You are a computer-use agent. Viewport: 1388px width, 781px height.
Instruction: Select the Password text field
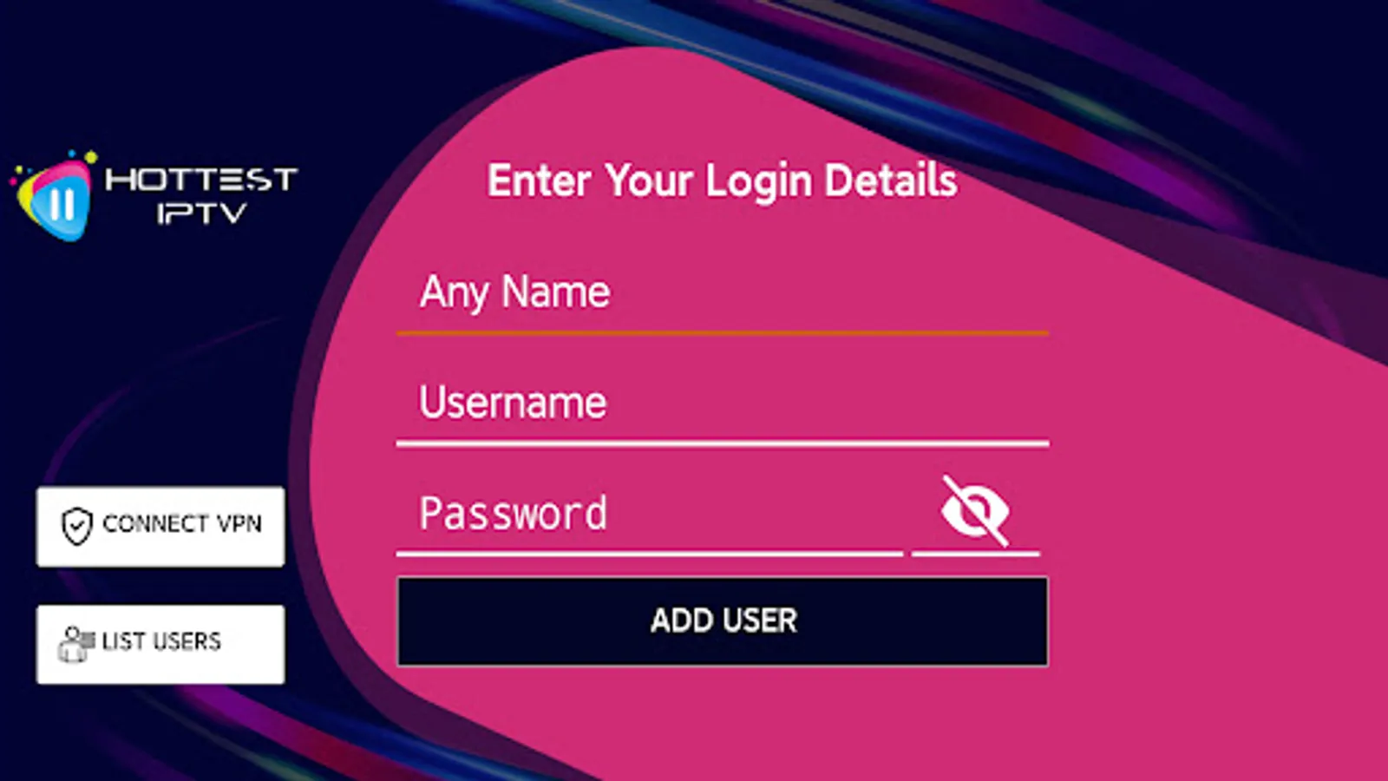(651, 514)
